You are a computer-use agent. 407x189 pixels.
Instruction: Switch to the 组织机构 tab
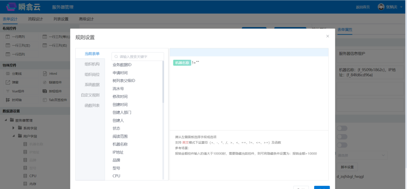[92, 64]
